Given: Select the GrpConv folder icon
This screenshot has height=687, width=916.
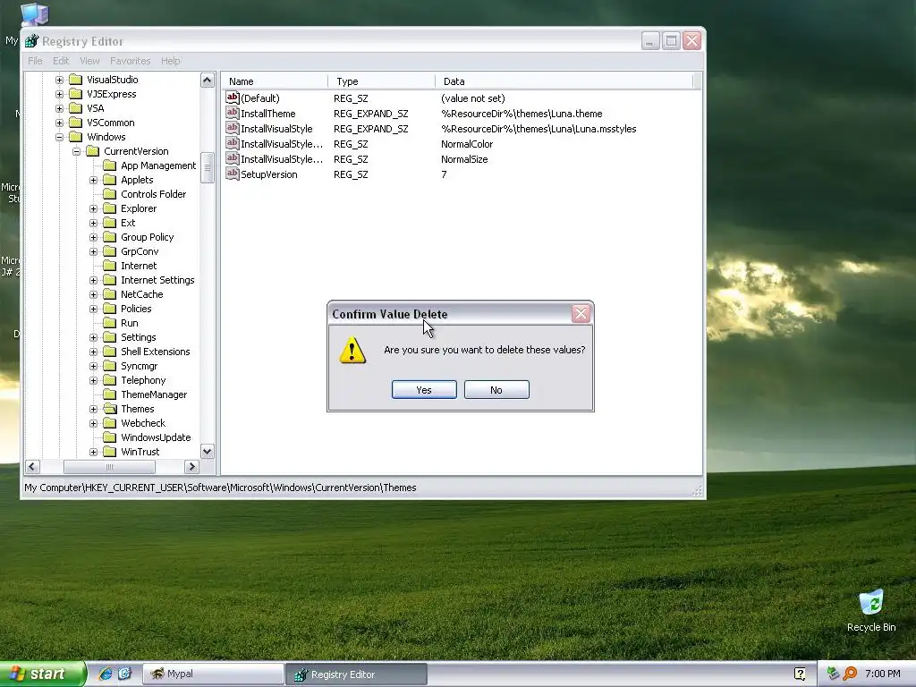Looking at the screenshot, I should tap(110, 251).
